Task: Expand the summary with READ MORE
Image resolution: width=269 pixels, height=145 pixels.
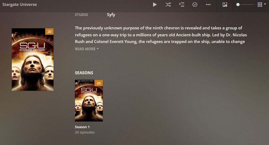Action: [x=87, y=49]
